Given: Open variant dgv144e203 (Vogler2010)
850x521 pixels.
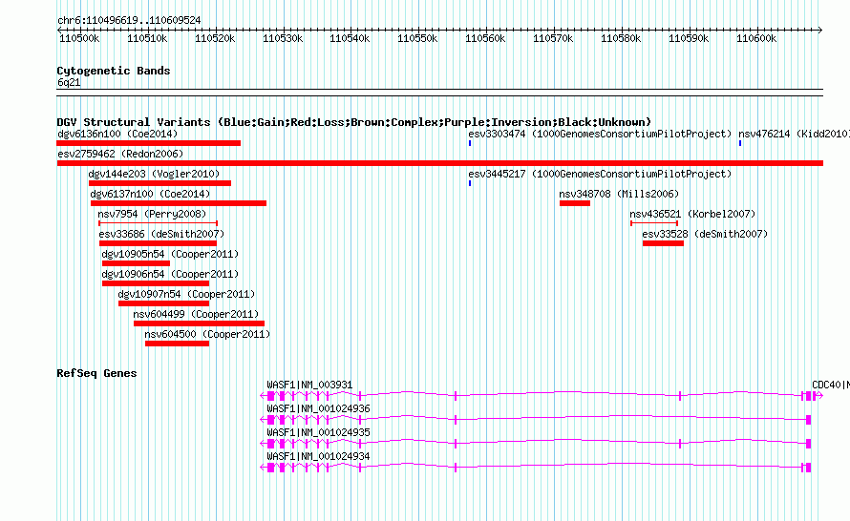Looking at the screenshot, I should (x=154, y=174).
